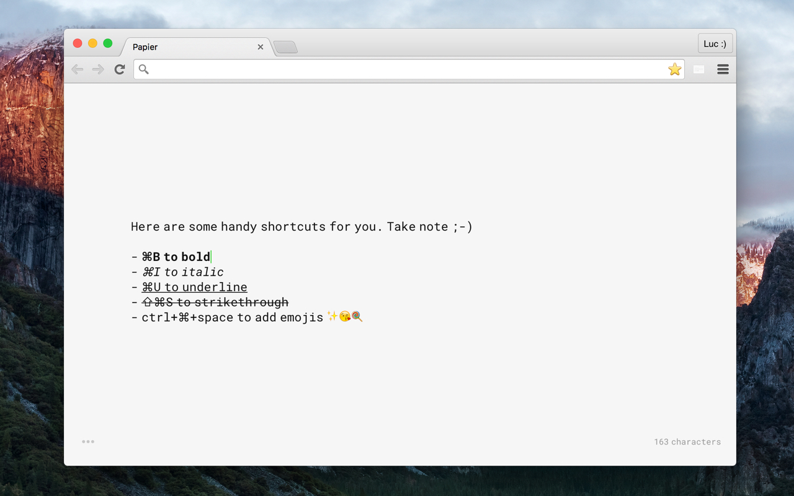Click the lollipop emoji
This screenshot has width=794, height=496.
357,317
